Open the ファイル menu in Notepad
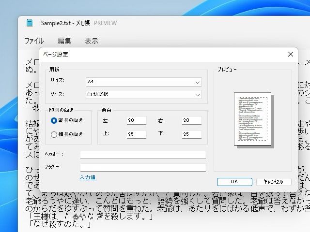The height and width of the screenshot is (232, 310). coord(34,41)
